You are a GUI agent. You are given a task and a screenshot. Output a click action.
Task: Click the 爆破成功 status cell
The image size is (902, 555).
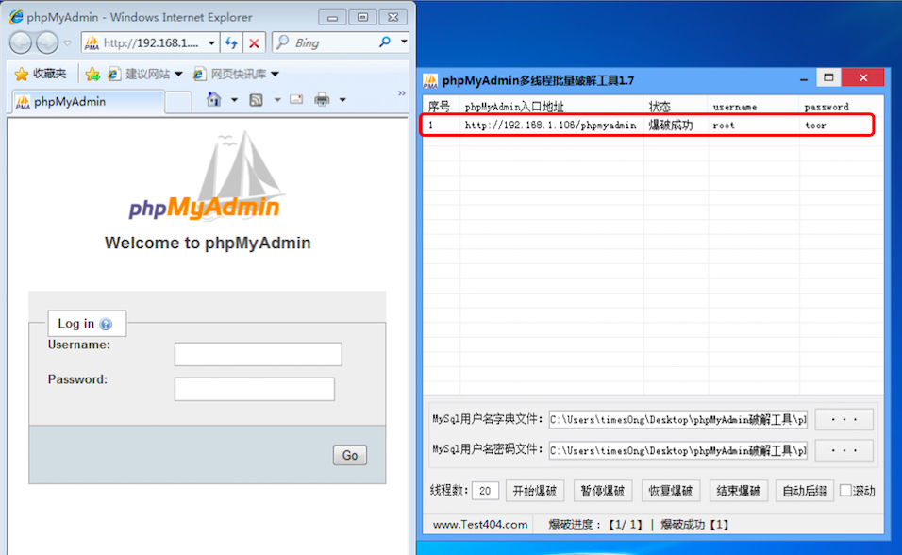[671, 126]
